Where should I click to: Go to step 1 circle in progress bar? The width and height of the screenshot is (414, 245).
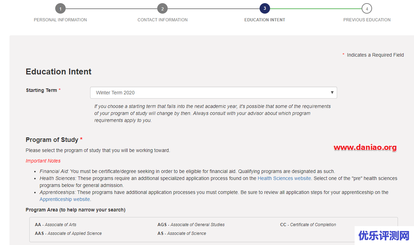(60, 8)
